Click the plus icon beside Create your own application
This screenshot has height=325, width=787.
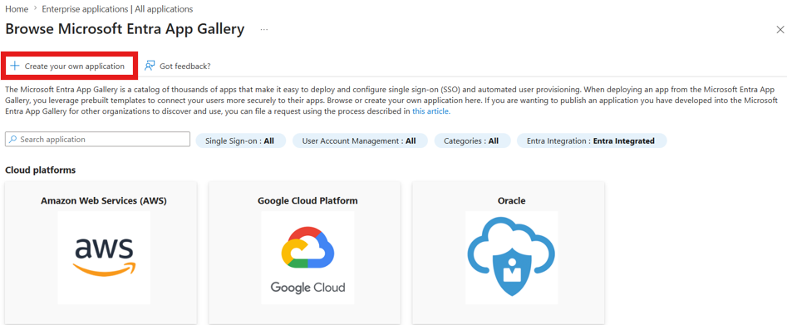coord(15,66)
